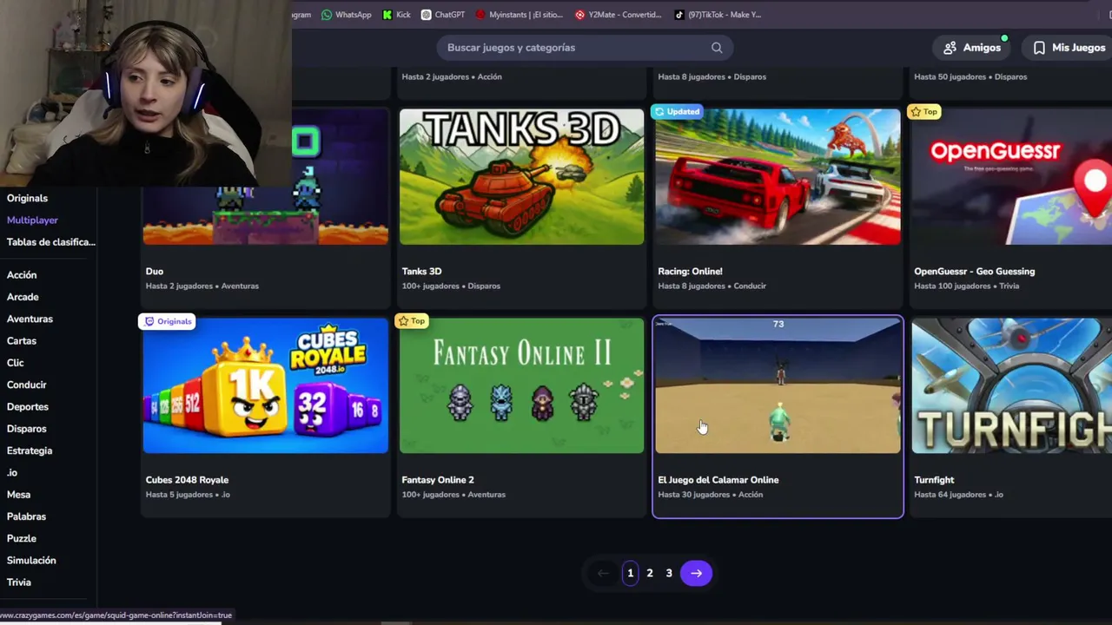
Task: Open the Estrategia category
Action: 30,451
